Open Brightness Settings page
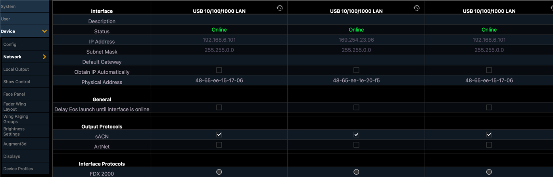Screen dimensions: 553x177 [x=14, y=131]
